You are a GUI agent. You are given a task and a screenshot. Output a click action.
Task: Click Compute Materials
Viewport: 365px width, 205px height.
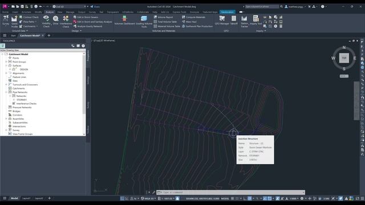tap(194, 17)
